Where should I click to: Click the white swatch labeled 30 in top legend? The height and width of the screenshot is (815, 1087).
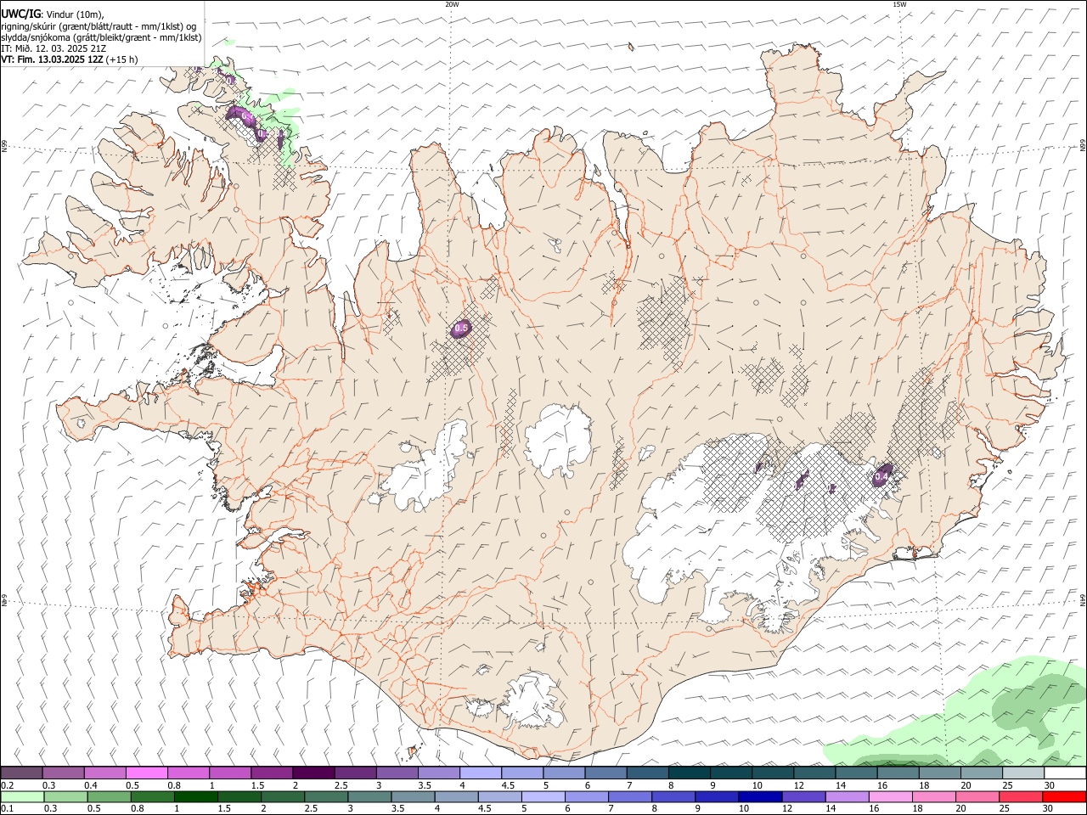[1065, 773]
